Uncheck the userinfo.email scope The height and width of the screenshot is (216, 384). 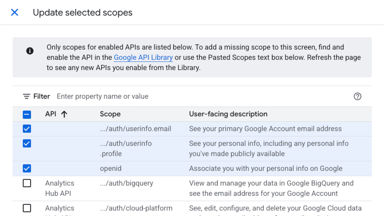coord(27,129)
